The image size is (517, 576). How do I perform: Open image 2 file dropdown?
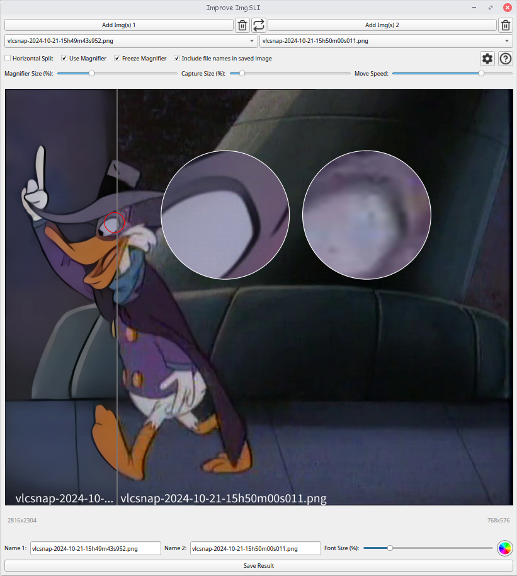click(x=386, y=41)
